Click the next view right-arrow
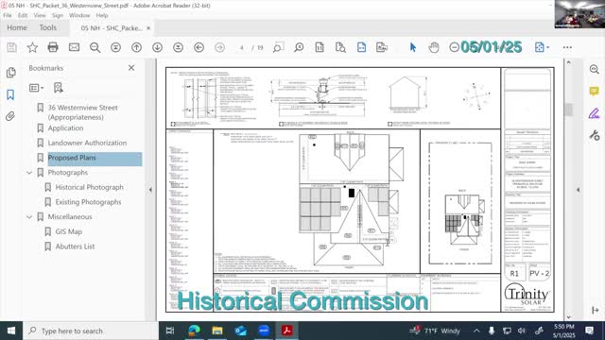 click(x=219, y=47)
